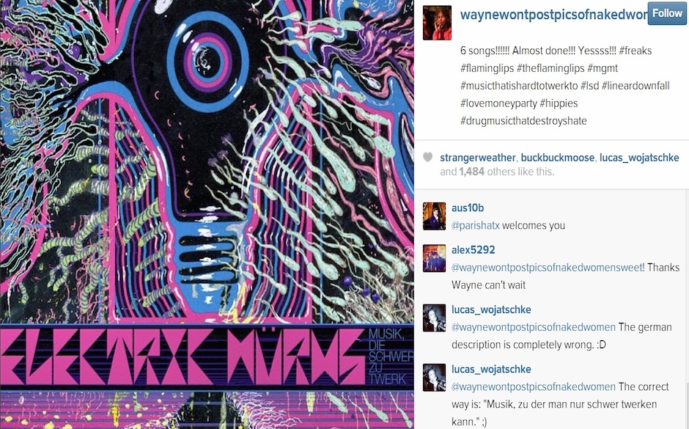Open the aus10b commenter username
The height and width of the screenshot is (429, 689).
468,208
